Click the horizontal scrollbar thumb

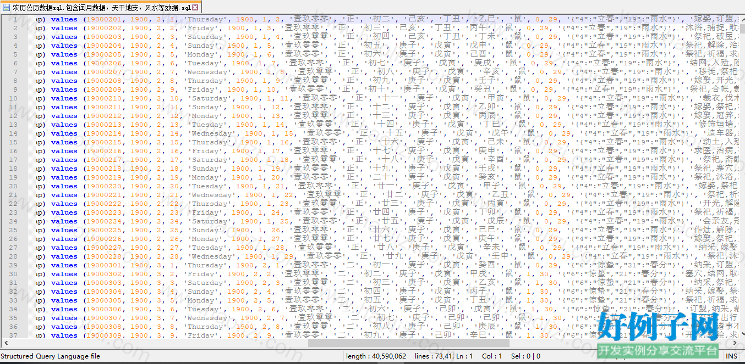(x=409, y=343)
